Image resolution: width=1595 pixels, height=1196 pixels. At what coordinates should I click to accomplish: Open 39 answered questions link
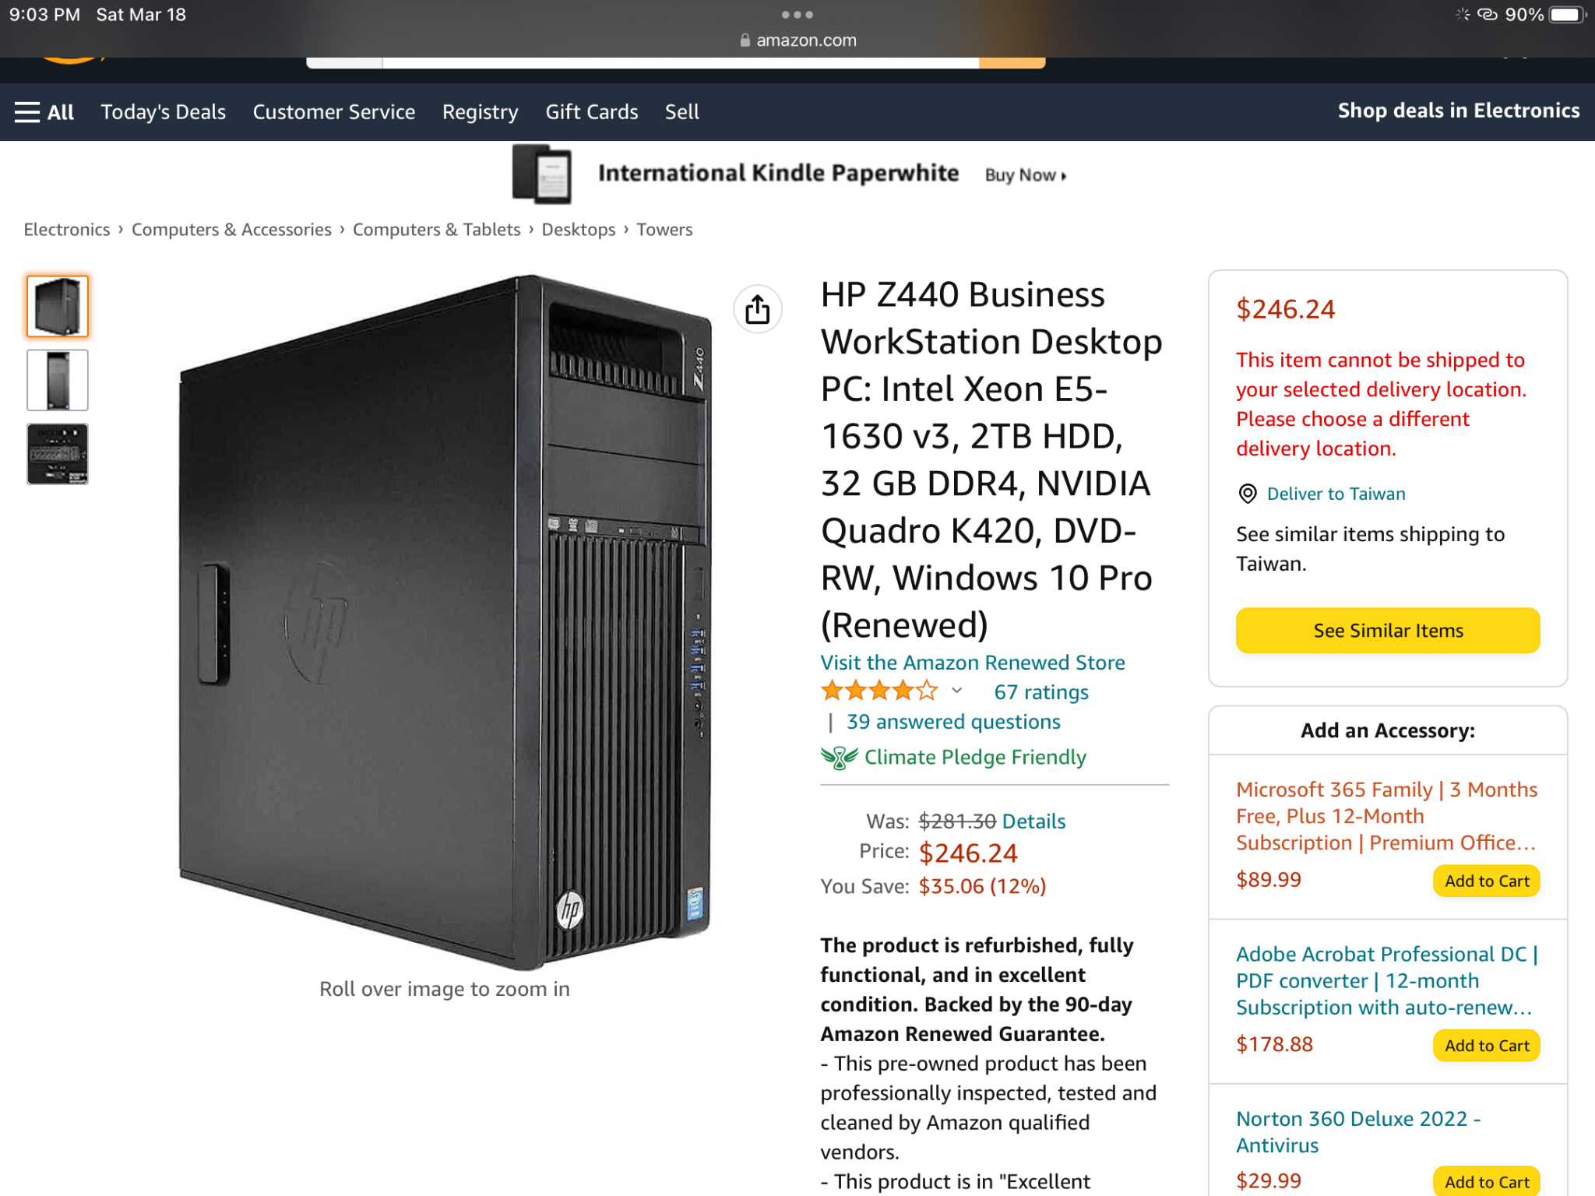click(953, 722)
